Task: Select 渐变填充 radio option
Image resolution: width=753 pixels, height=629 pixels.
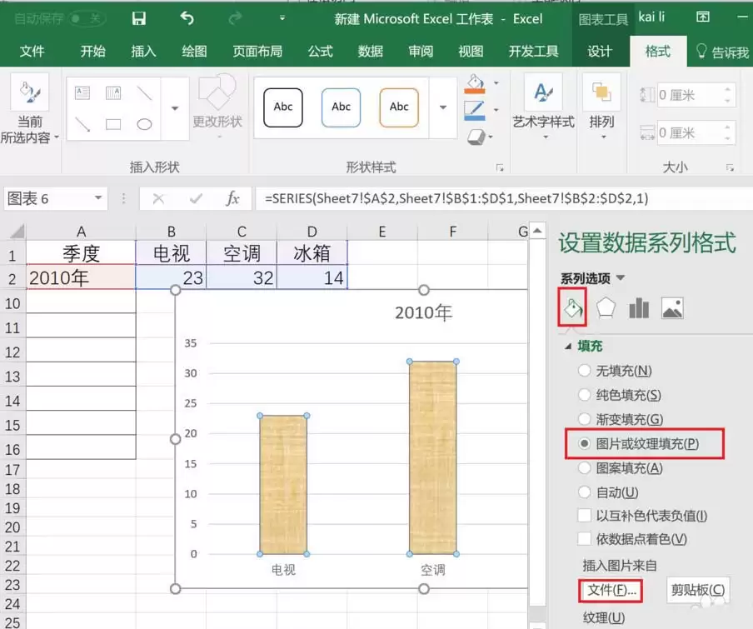Action: click(585, 419)
